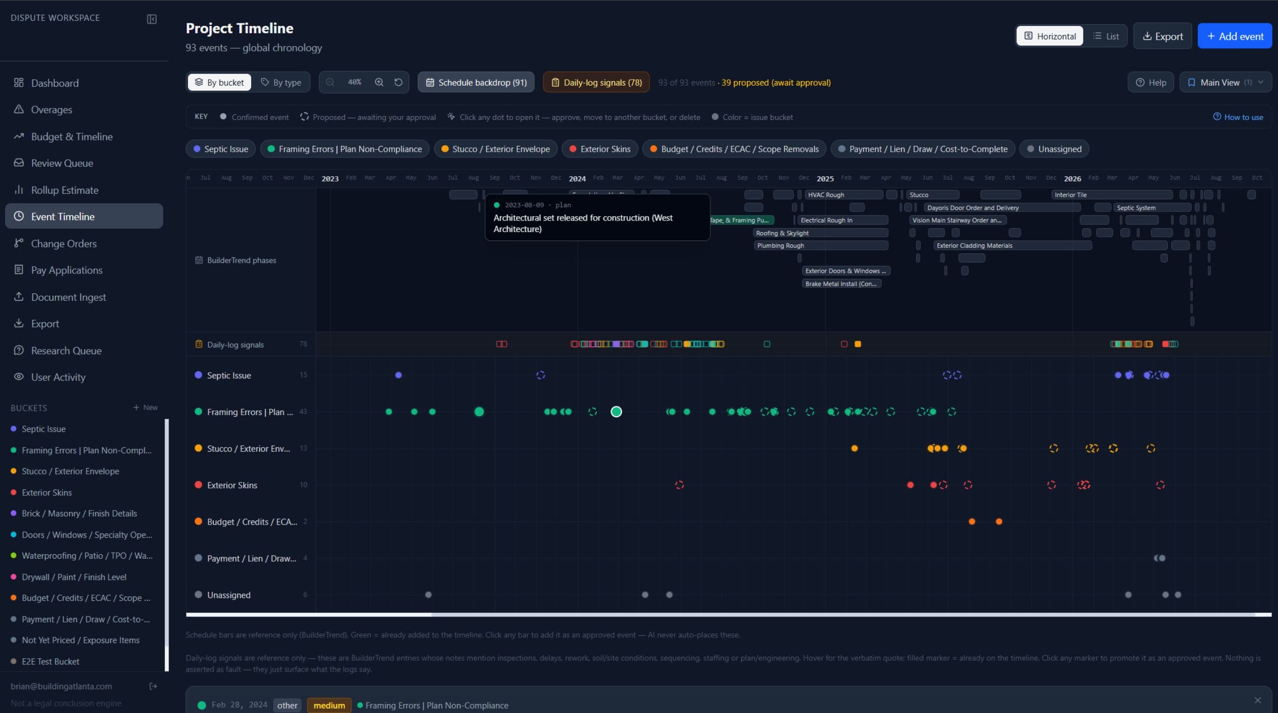Click the Document Ingest upload icon

19,296
